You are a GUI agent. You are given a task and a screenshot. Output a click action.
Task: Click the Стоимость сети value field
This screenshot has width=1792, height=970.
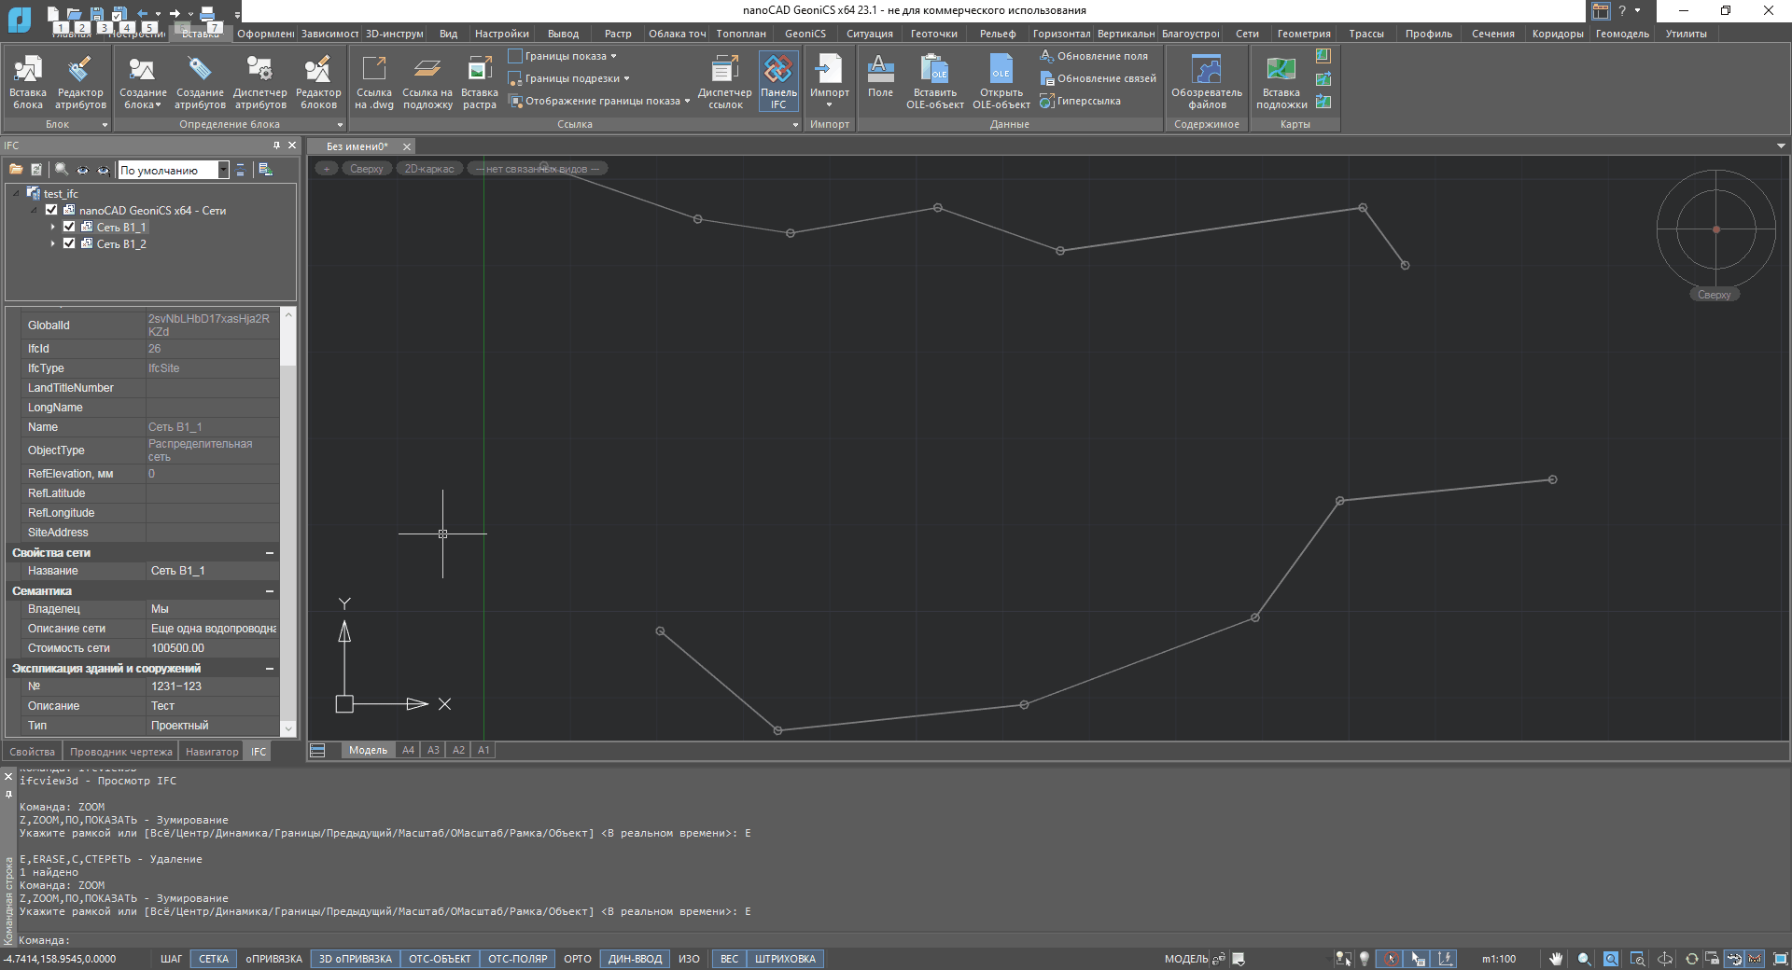click(x=213, y=648)
